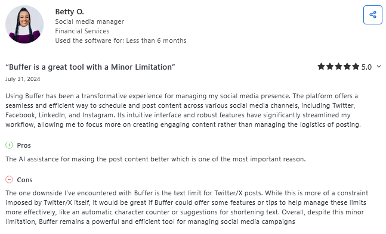This screenshot has width=386, height=234.
Task: Open Betty O.'s profile photo
Action: coord(24,24)
